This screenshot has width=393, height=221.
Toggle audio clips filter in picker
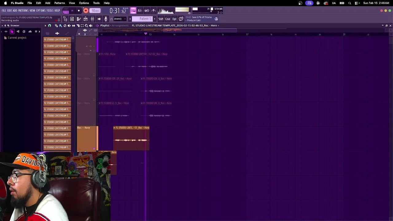click(57, 33)
